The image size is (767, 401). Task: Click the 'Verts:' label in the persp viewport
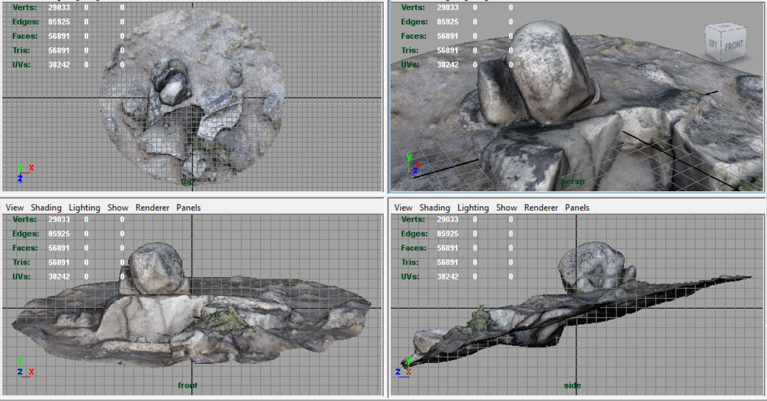[x=413, y=7]
